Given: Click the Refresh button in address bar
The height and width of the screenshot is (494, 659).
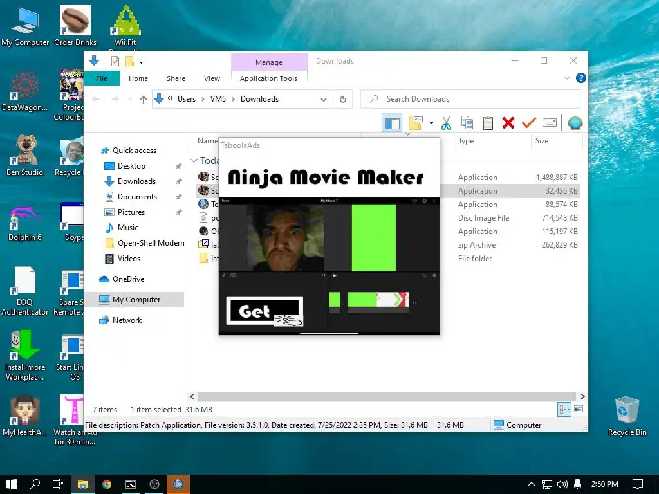Looking at the screenshot, I should (x=343, y=99).
